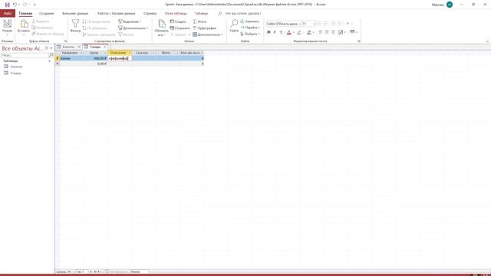Switch to the Справка ribbon tab
Viewport: 491px width, 276px height.
point(150,14)
